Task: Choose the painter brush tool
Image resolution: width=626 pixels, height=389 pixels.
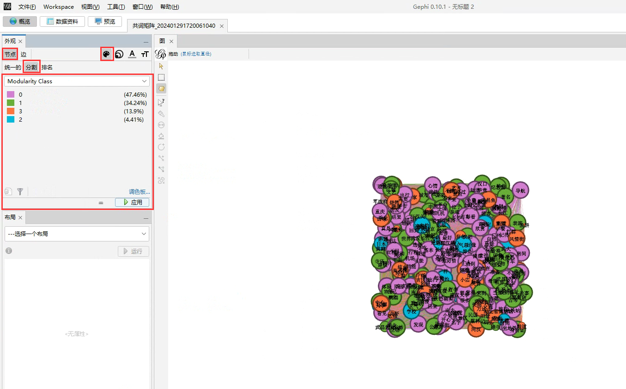Action: pyautogui.click(x=161, y=114)
